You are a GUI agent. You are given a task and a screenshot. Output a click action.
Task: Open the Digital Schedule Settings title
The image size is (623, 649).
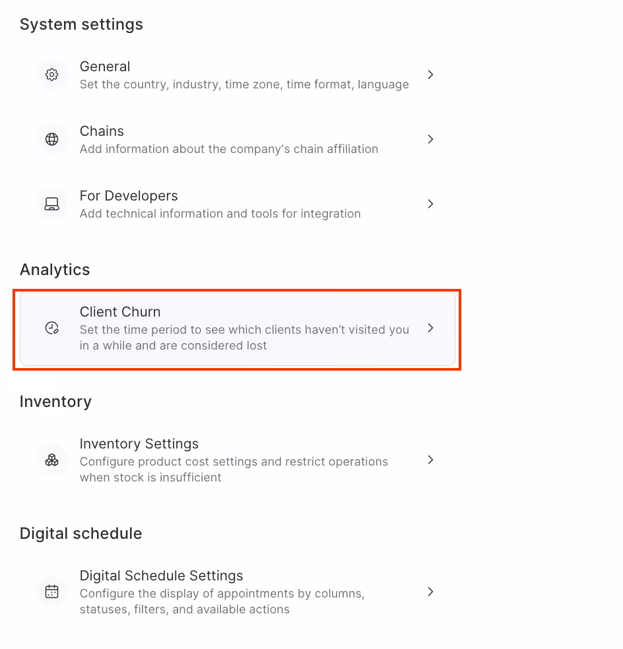161,576
